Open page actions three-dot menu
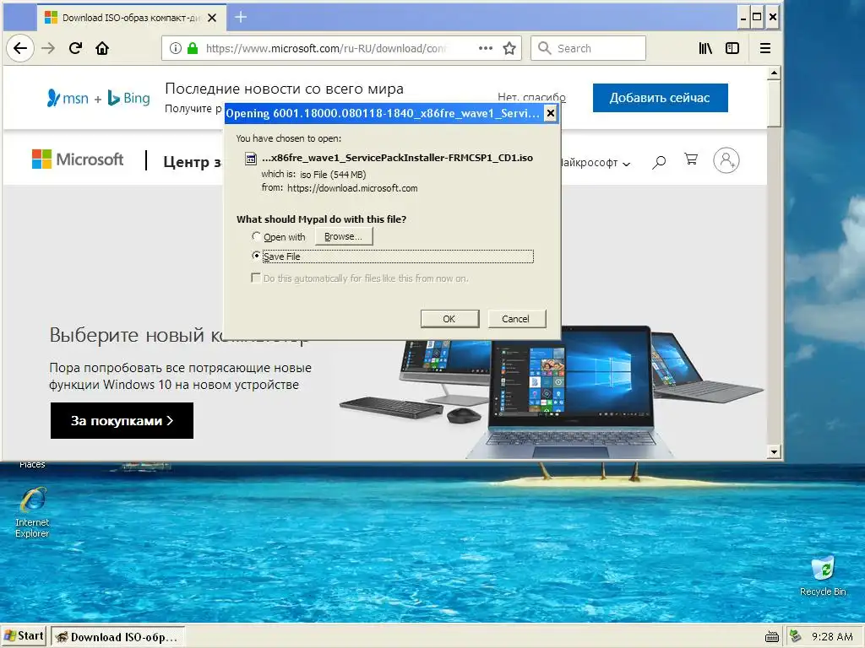Screen dimensions: 865x648 486,48
